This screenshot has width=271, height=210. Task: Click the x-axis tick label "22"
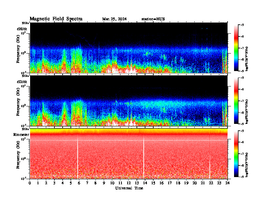pyautogui.click(x=211, y=183)
